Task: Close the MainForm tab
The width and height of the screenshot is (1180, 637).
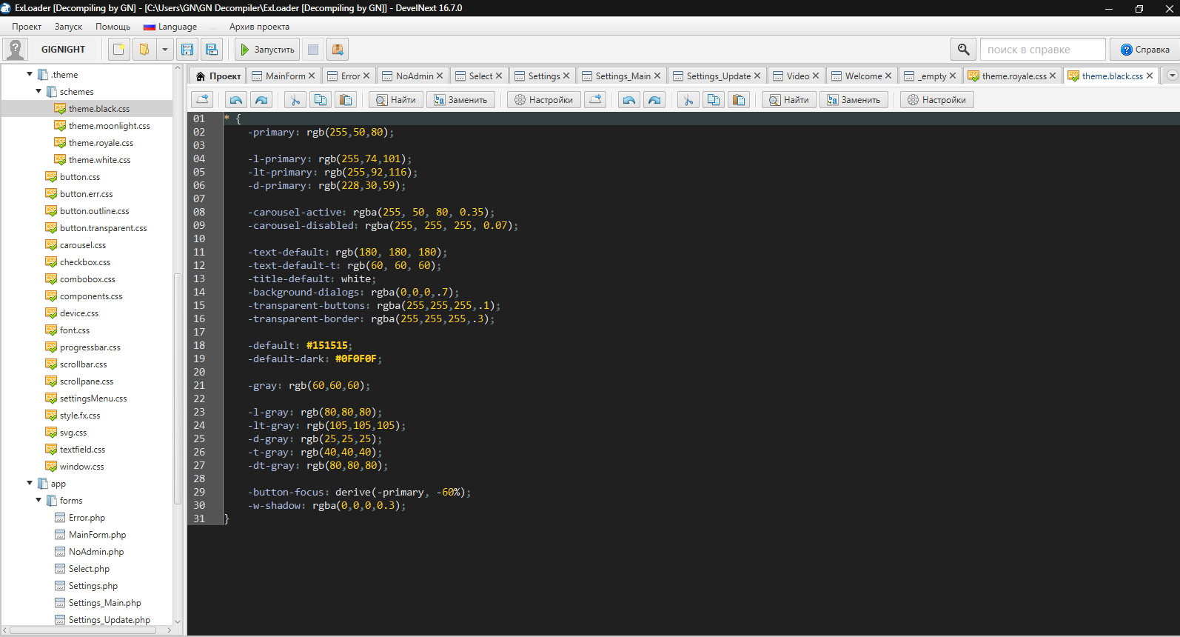Action: click(312, 76)
